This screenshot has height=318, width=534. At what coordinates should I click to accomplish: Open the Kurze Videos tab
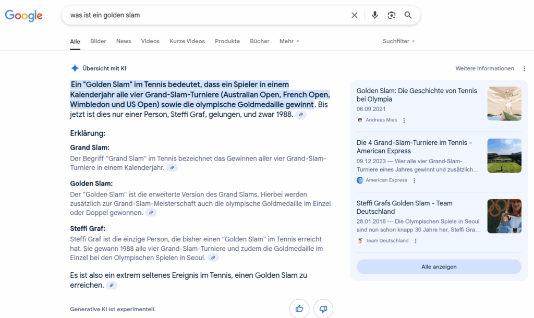[187, 41]
